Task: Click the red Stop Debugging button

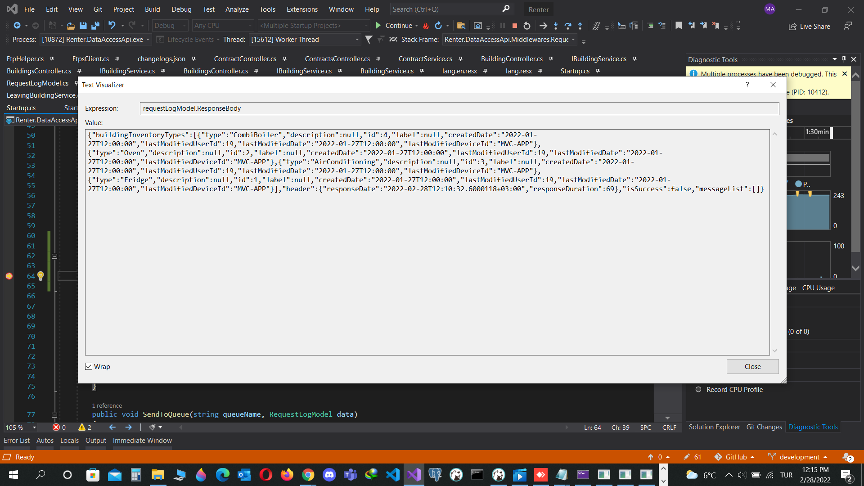Action: 515,26
